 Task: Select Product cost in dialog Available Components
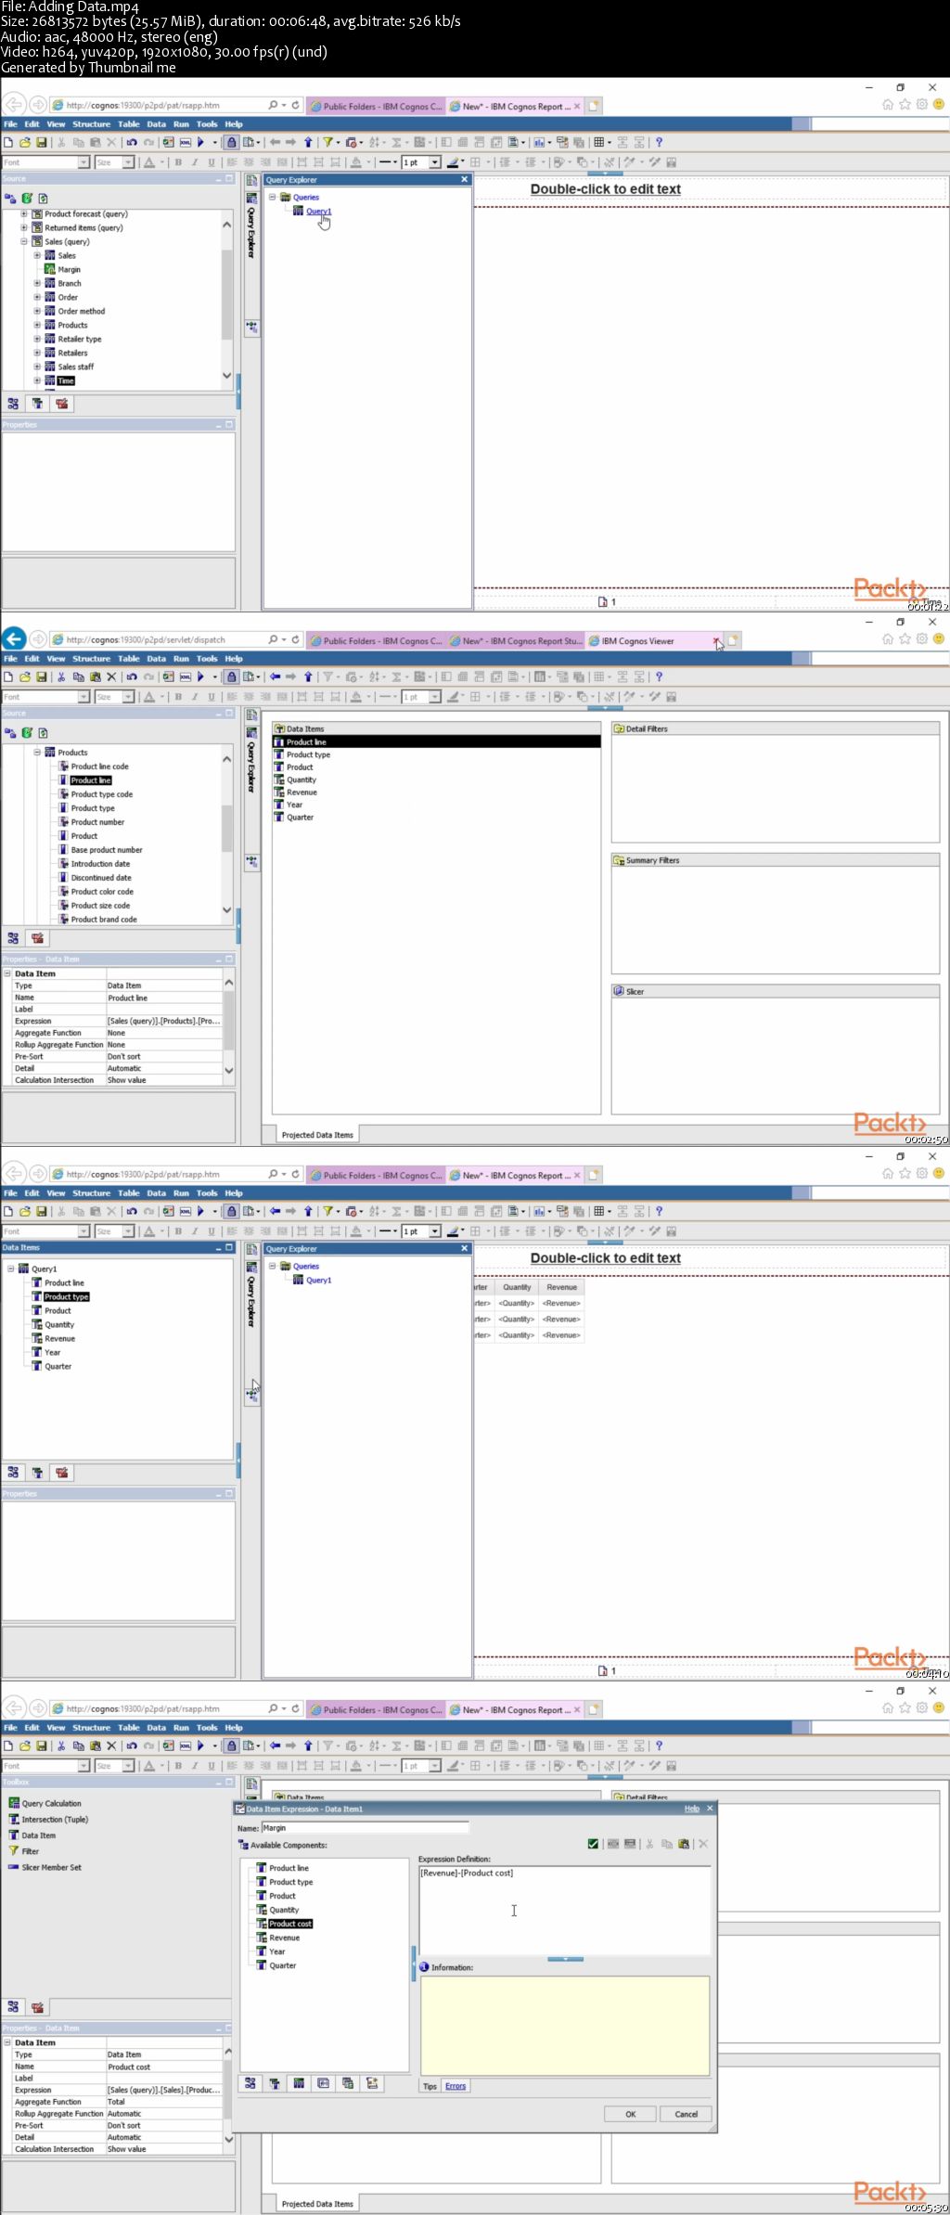(290, 1924)
